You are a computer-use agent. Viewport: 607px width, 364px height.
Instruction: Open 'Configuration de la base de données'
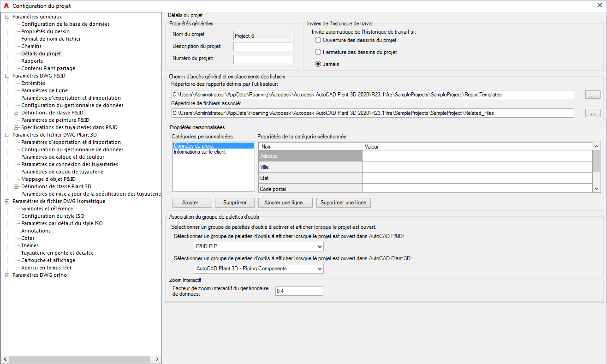pyautogui.click(x=65, y=24)
